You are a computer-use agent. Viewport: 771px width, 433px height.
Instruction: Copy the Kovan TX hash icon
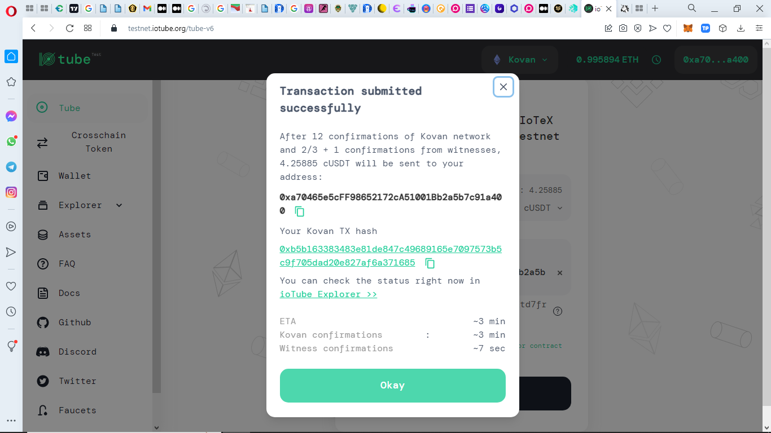(430, 263)
